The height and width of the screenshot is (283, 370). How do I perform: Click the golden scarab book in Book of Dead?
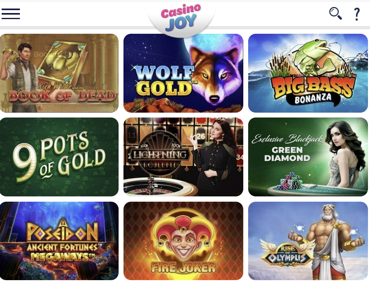point(61,63)
